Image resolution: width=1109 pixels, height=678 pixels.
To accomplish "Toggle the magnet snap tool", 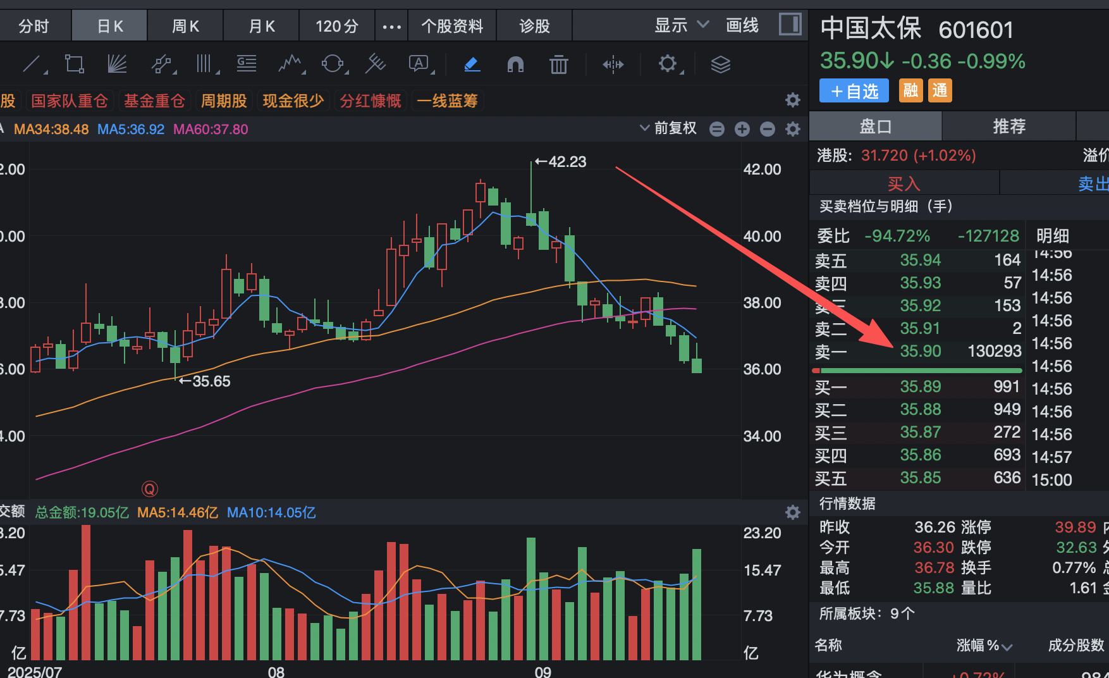I will (515, 64).
